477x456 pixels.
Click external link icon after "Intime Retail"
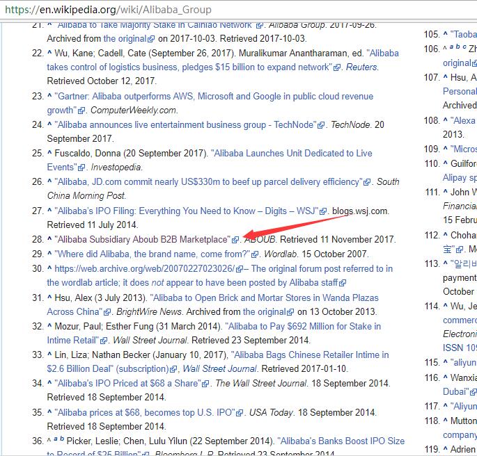[104, 341]
